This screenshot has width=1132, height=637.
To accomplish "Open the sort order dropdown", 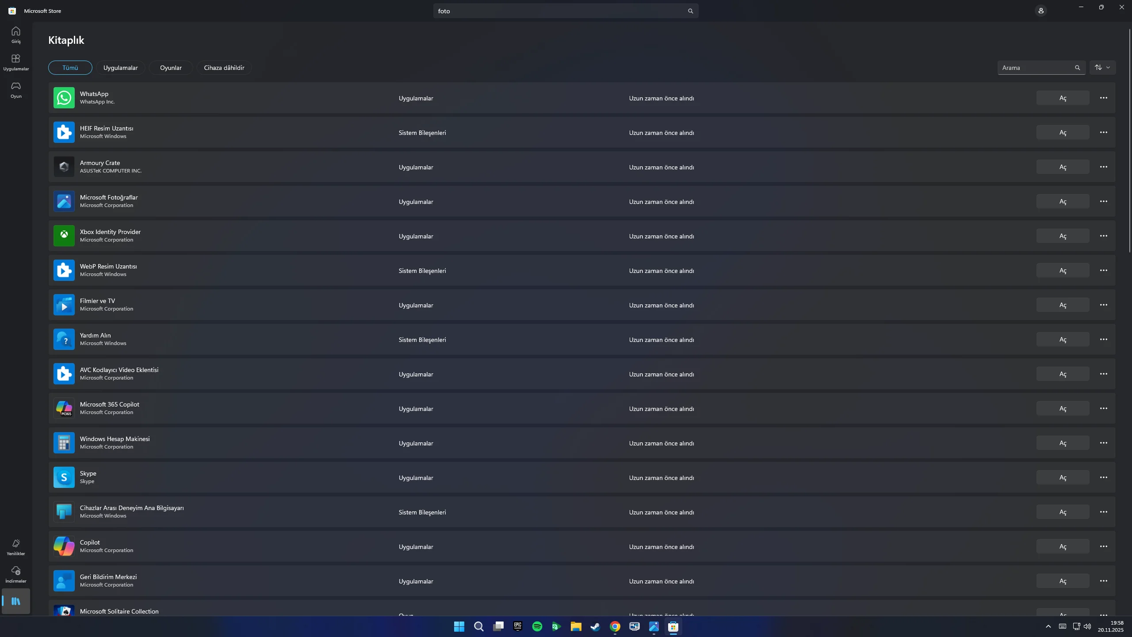I will (1102, 68).
